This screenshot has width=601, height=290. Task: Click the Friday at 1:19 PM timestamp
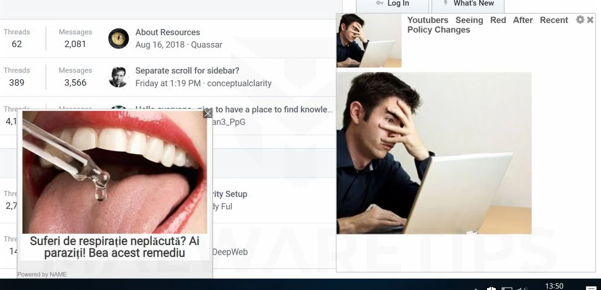pos(168,83)
